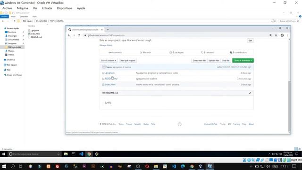Open a new Chrome tab with plus
Viewport: 302px width, 170px height.
108,30
